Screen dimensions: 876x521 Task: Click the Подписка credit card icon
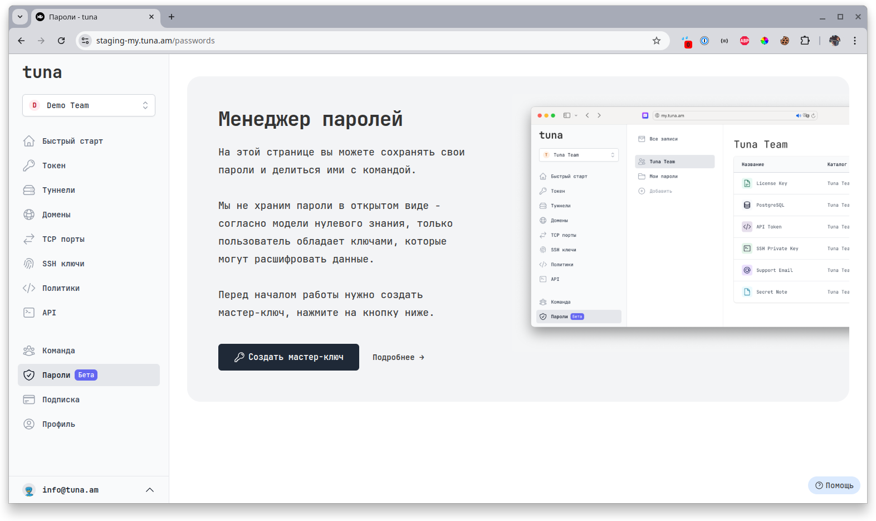pos(29,400)
